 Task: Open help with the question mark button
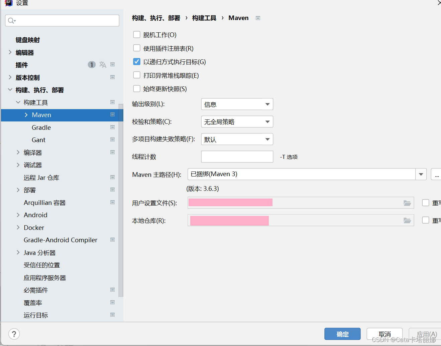14,334
